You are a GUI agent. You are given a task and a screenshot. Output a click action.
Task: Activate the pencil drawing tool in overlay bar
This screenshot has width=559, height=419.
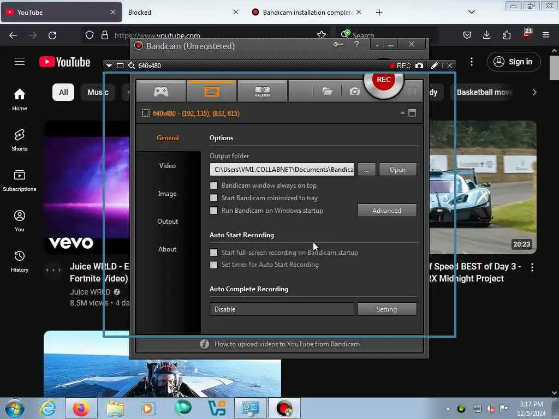(x=434, y=65)
